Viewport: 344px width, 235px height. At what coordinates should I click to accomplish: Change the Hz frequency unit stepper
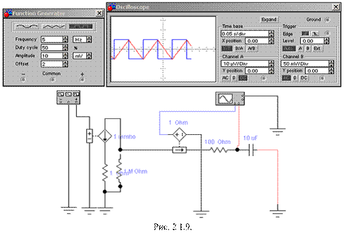click(89, 39)
